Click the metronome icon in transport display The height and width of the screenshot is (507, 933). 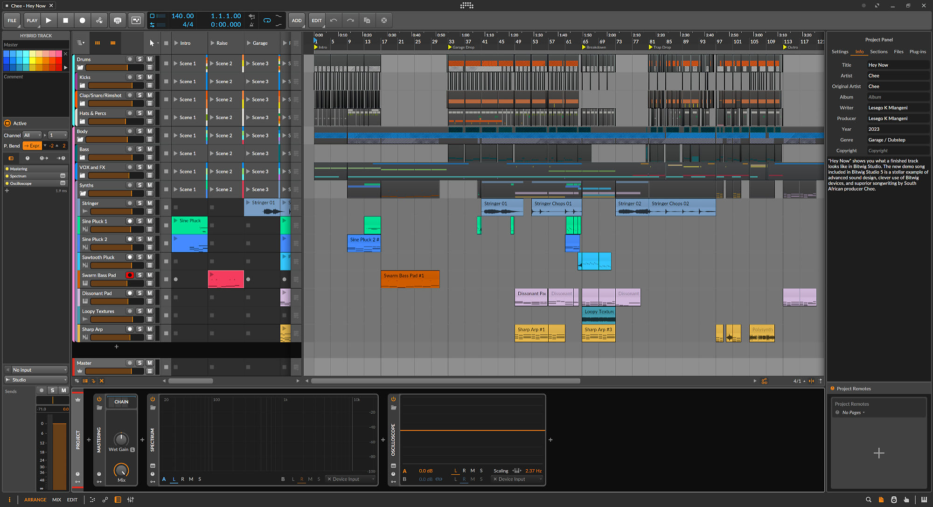[251, 25]
